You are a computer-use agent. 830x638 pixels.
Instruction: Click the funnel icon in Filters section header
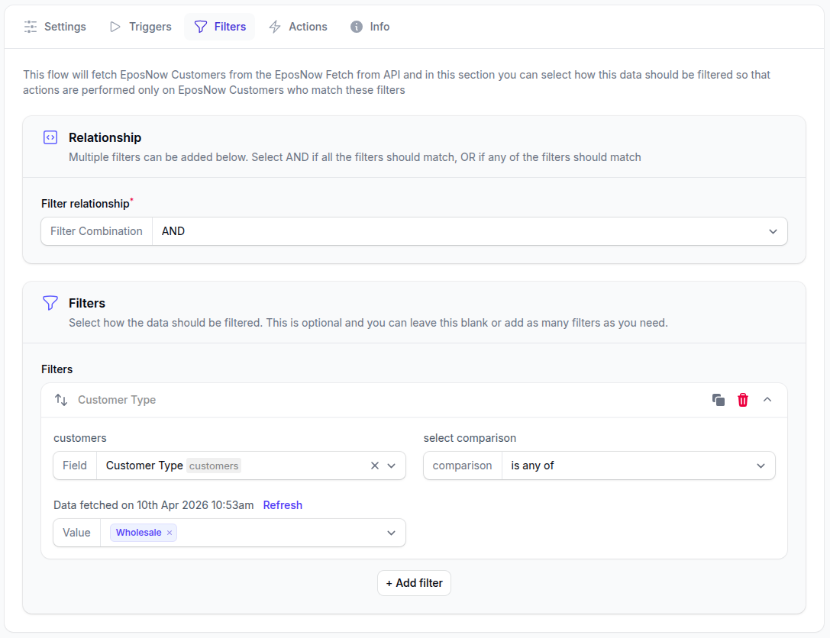(x=50, y=303)
